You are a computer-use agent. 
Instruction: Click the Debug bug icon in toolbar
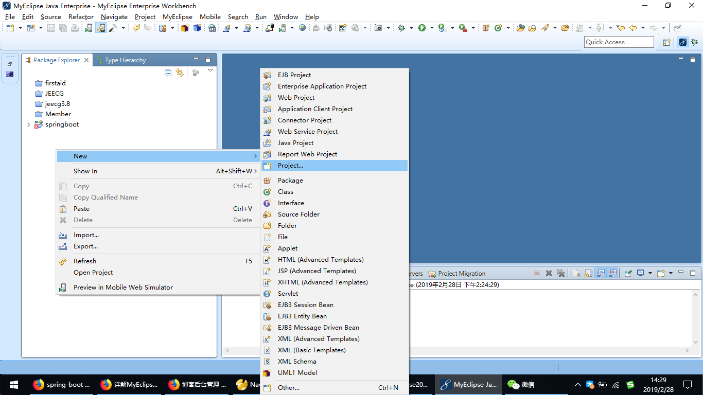point(401,28)
